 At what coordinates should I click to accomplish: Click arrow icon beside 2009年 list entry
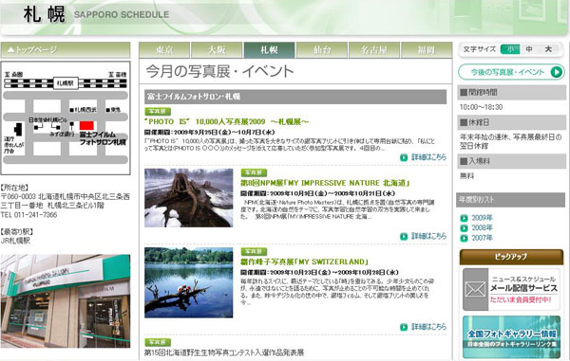[464, 218]
